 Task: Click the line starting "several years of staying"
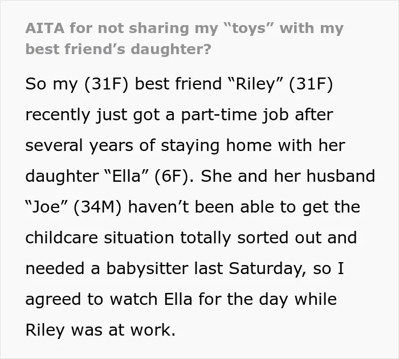[x=185, y=145]
